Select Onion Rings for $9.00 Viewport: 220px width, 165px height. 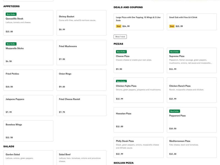pyautogui.click(x=81, y=80)
